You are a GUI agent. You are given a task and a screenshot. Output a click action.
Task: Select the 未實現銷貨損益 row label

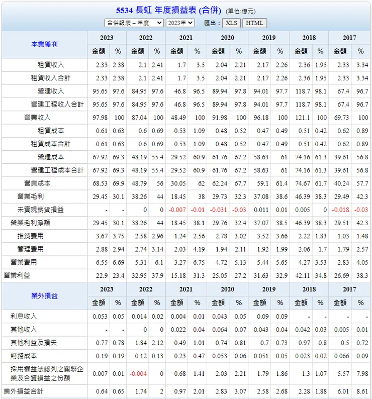(x=41, y=210)
